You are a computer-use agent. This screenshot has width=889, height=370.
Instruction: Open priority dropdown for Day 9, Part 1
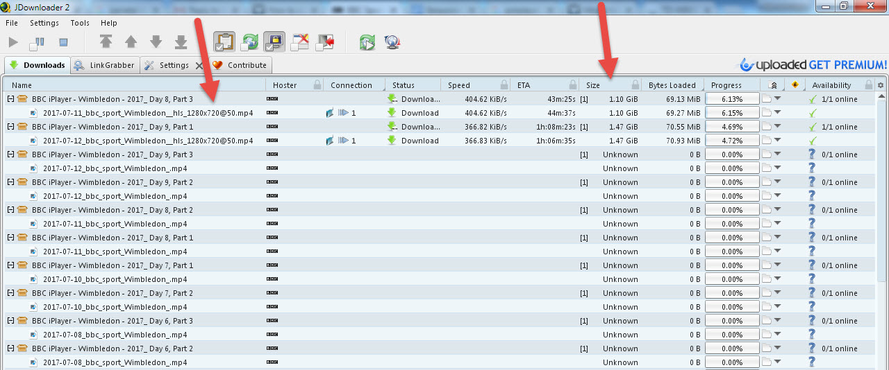coord(778,127)
